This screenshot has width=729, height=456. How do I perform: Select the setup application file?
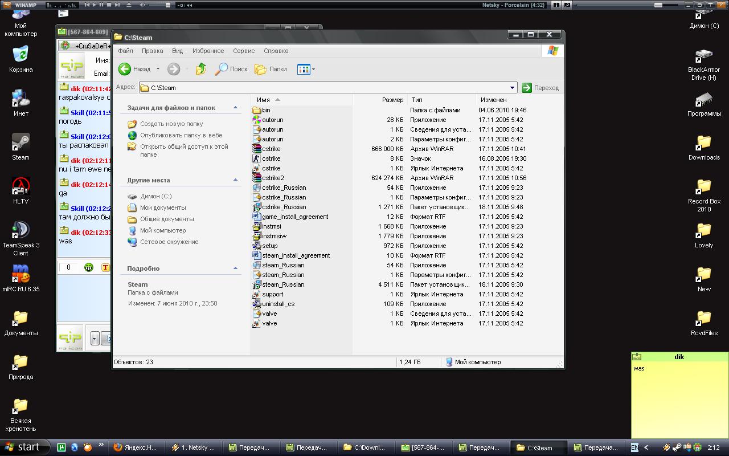coord(265,246)
